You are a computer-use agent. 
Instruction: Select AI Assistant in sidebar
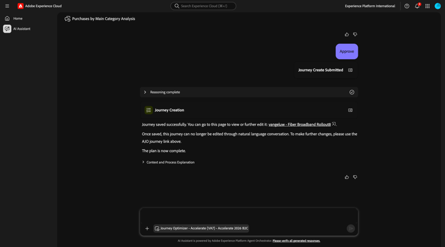pos(21,28)
